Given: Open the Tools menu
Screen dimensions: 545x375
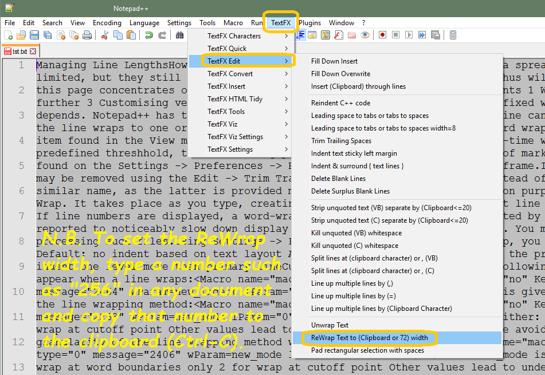Looking at the screenshot, I should [x=207, y=23].
